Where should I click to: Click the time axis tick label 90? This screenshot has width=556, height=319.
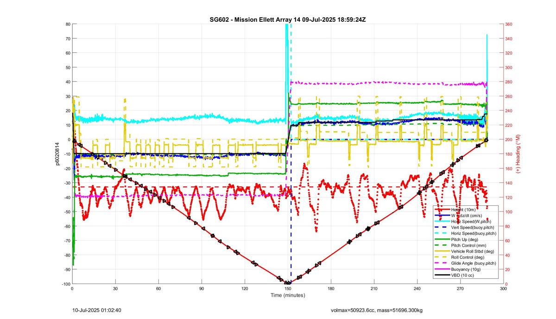pyautogui.click(x=202, y=288)
